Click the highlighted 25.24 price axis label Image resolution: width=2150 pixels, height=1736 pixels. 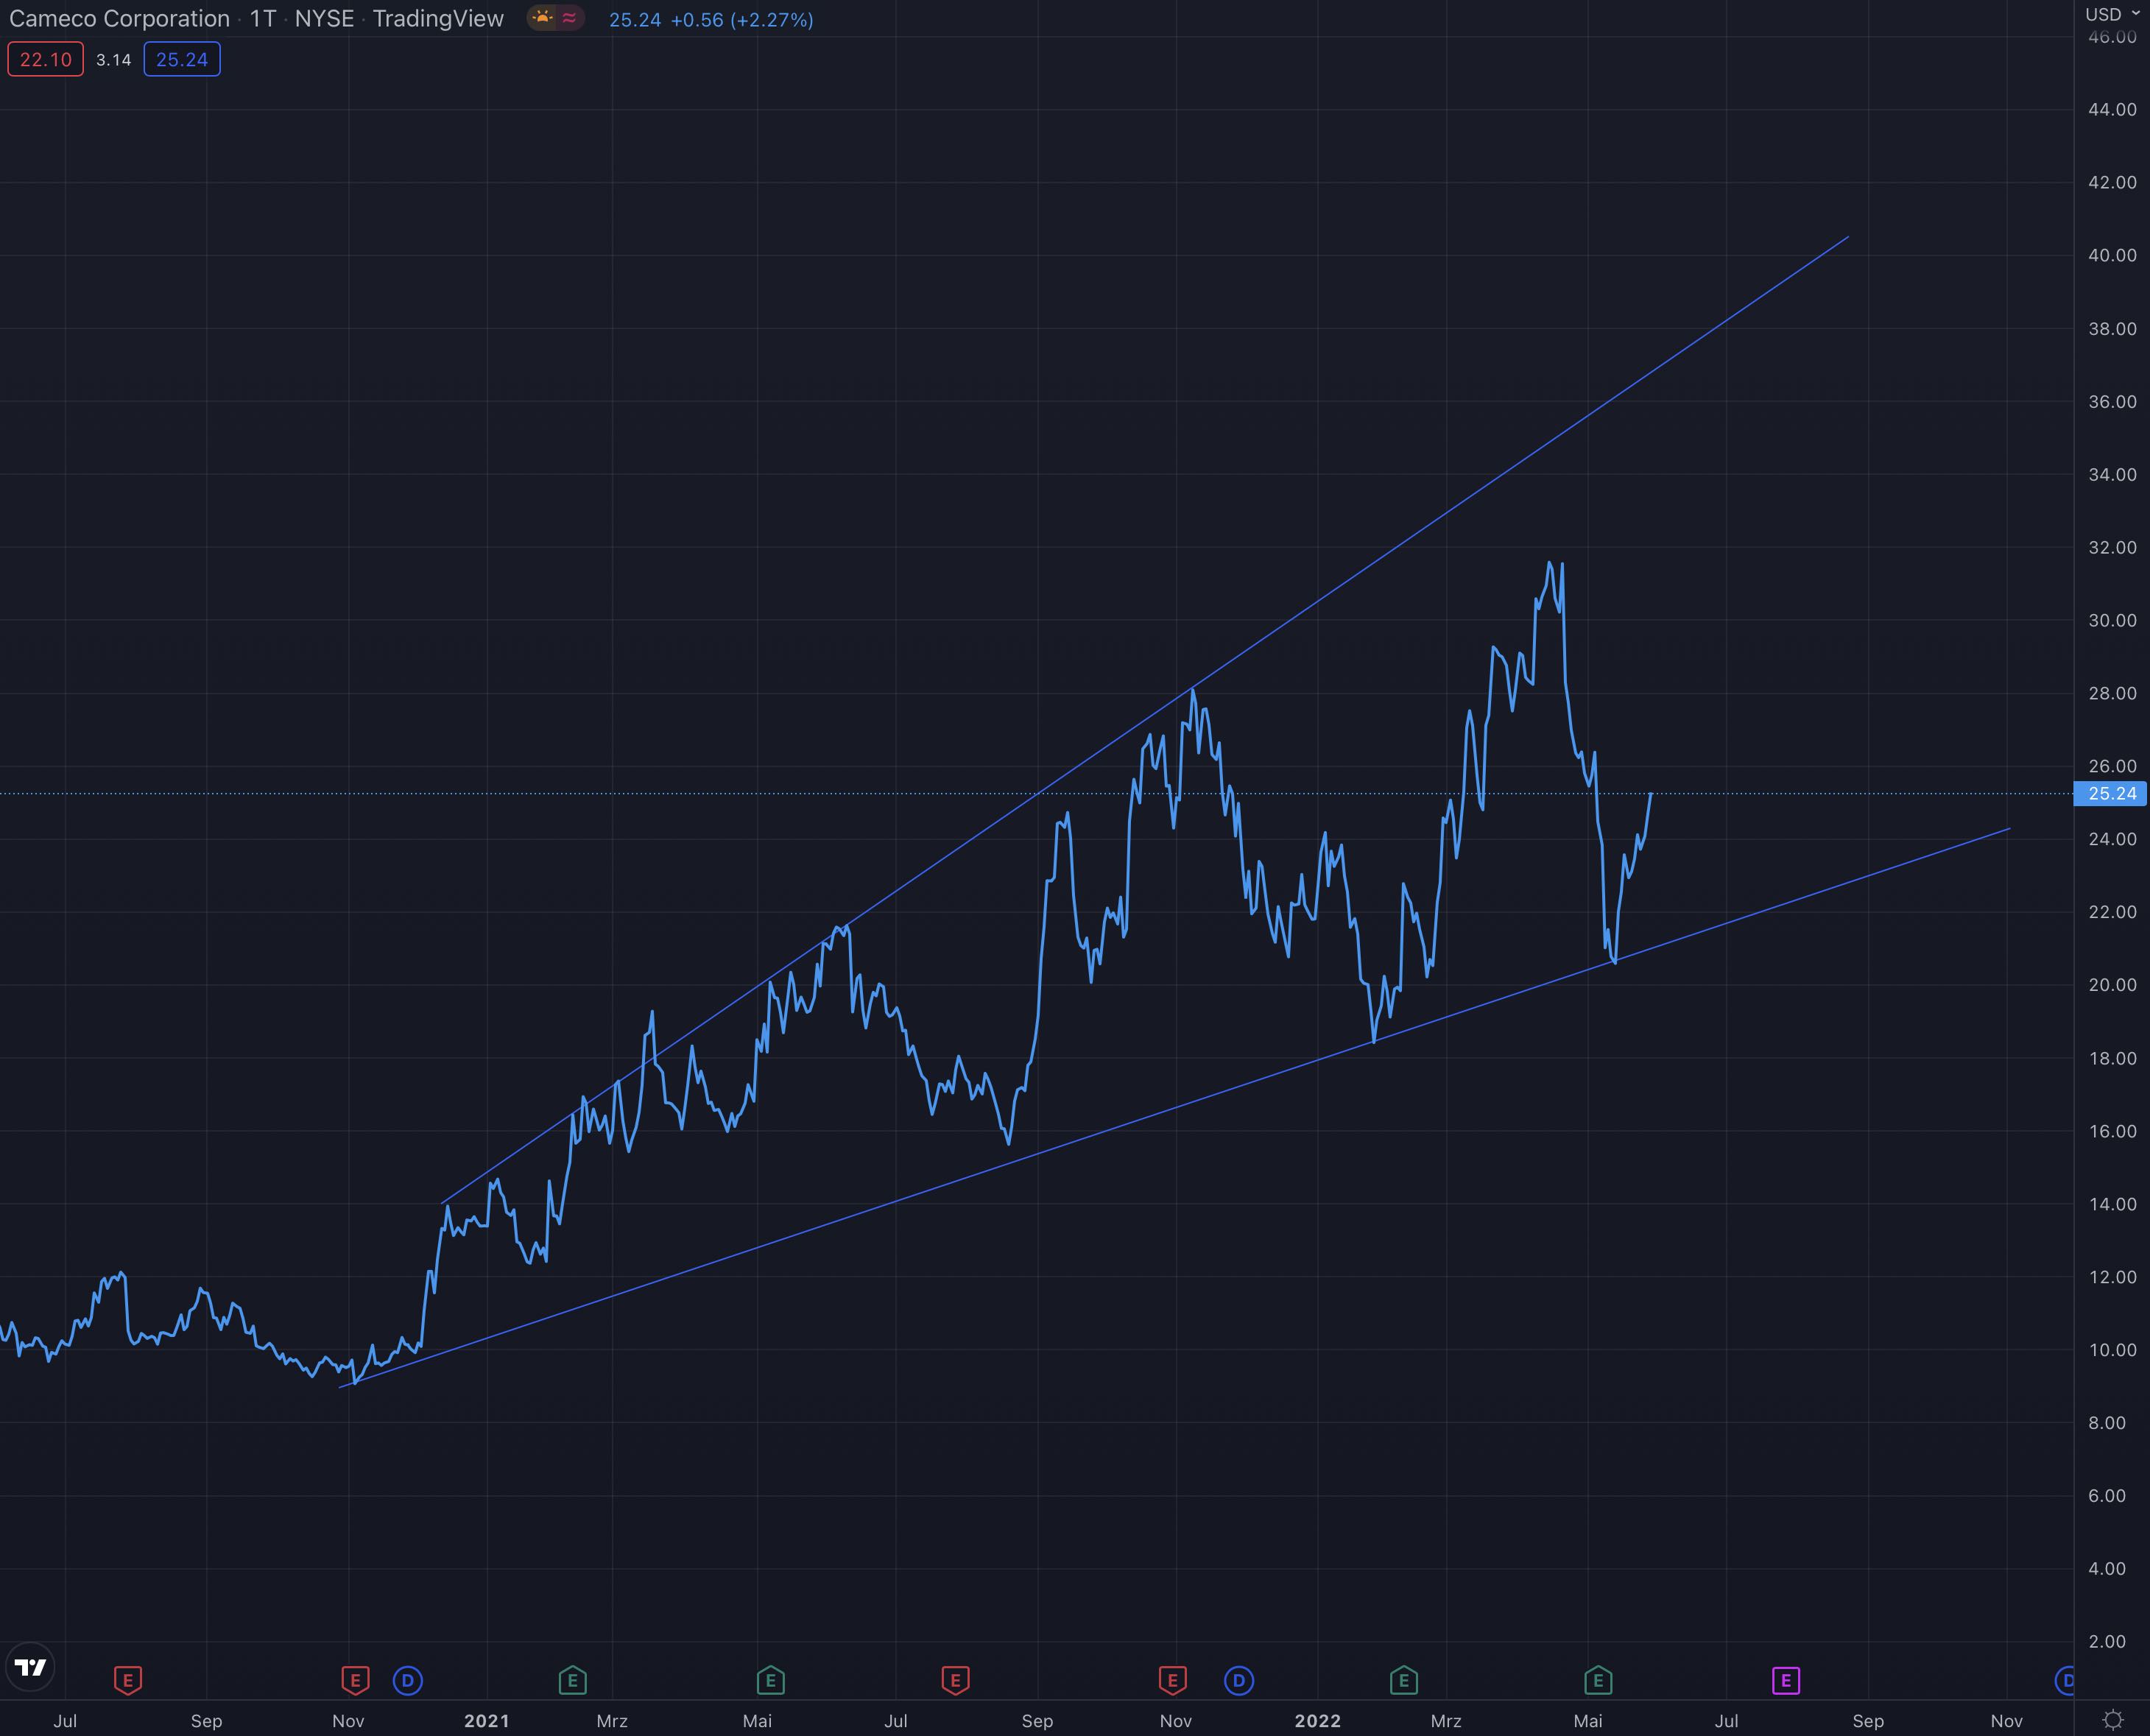coord(2112,793)
